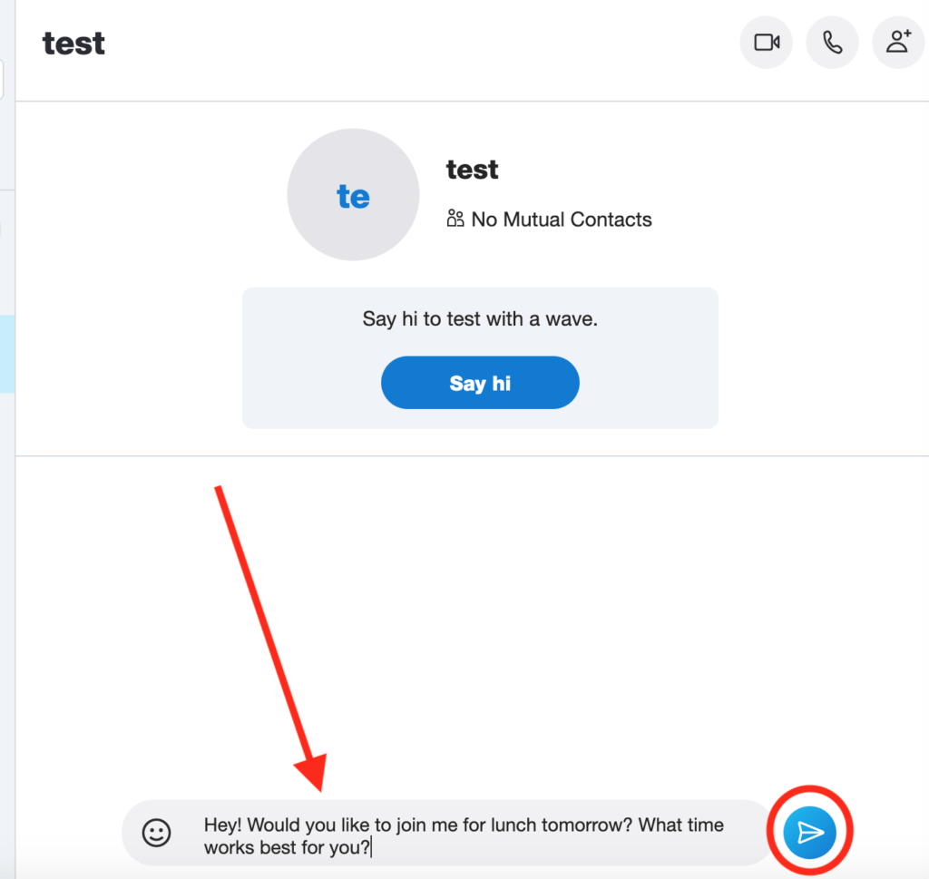Screen dimensions: 929x879
Task: Click the word "lunch" in the message draft
Action: (492, 825)
